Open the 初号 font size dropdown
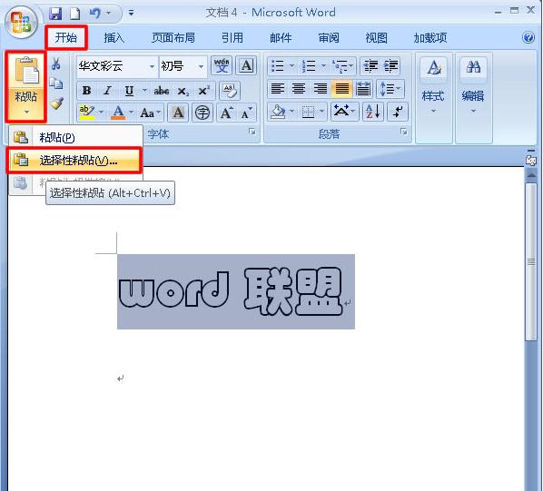The width and height of the screenshot is (543, 491). pos(201,66)
